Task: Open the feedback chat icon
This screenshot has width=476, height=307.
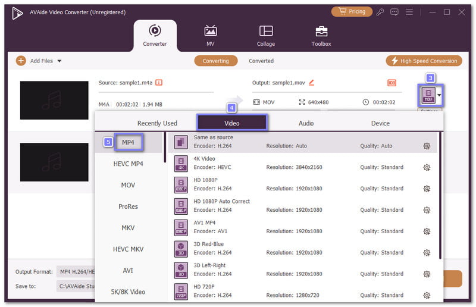Action: coord(394,12)
